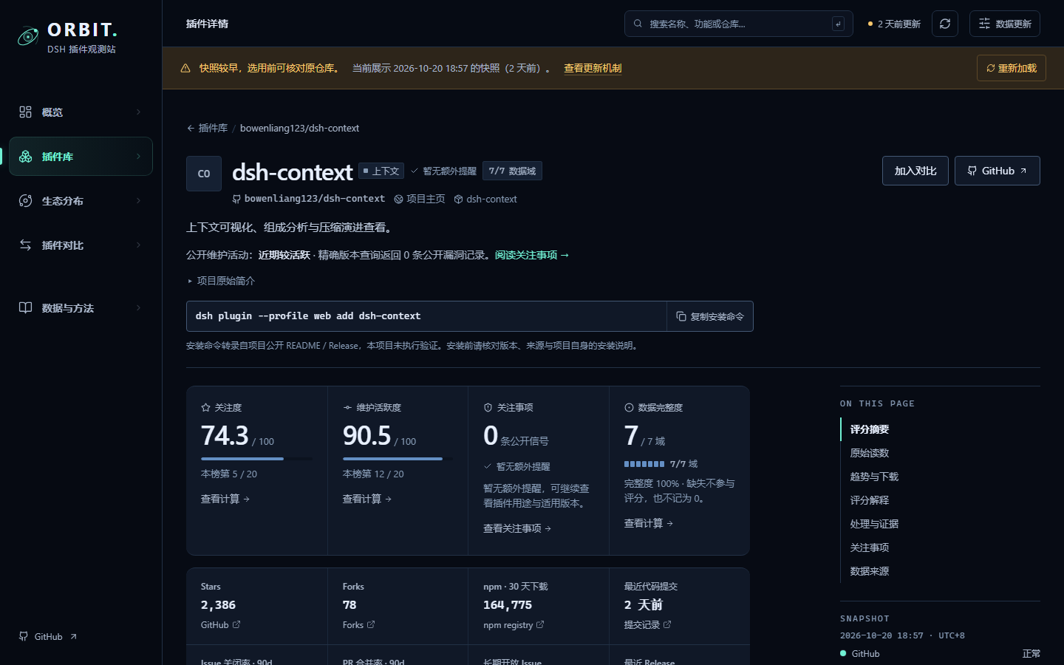Expand the 生态分布 sidebar chevron
This screenshot has width=1064, height=665.
coord(138,200)
